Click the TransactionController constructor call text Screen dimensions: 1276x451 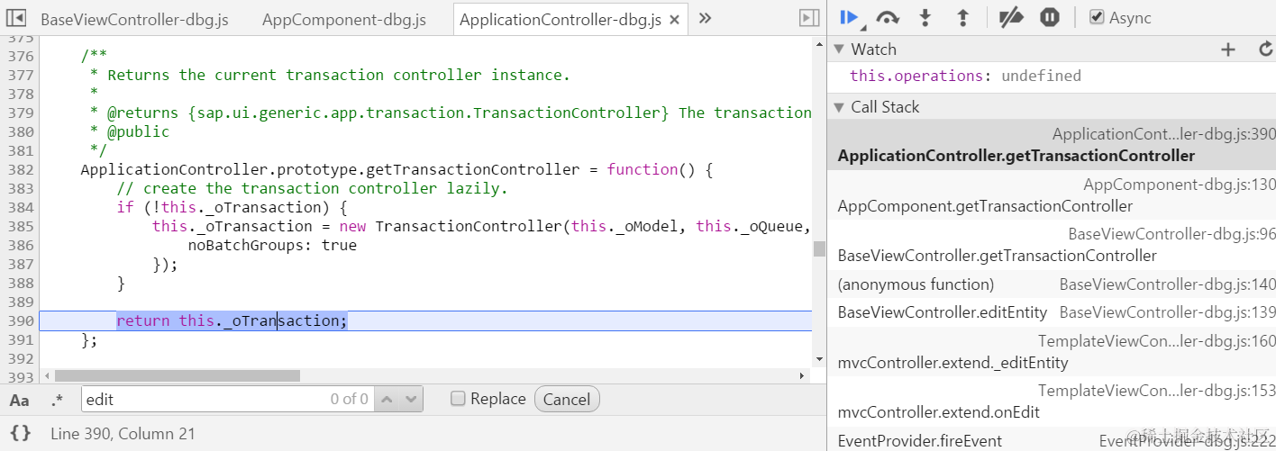tap(469, 226)
